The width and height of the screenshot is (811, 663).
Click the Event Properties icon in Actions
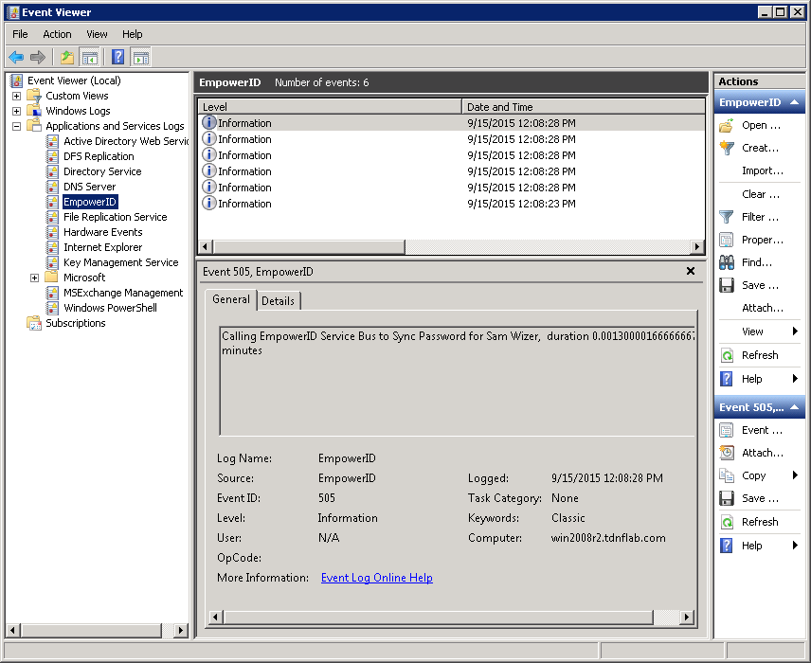(727, 430)
